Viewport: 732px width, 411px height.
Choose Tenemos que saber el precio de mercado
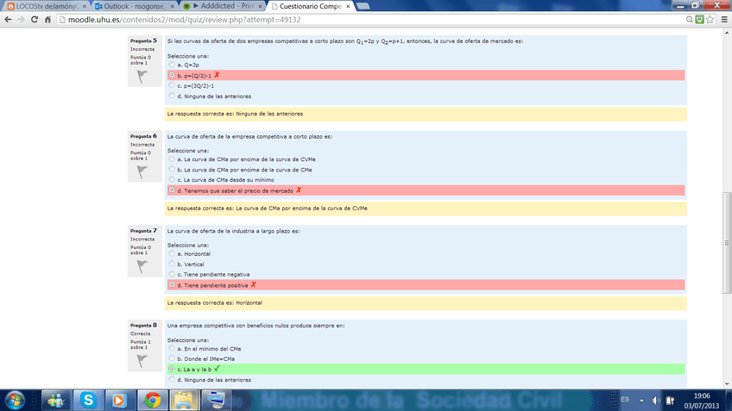172,190
